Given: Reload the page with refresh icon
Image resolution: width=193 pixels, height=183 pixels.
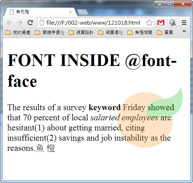Looking at the screenshot, I should click(30, 22).
